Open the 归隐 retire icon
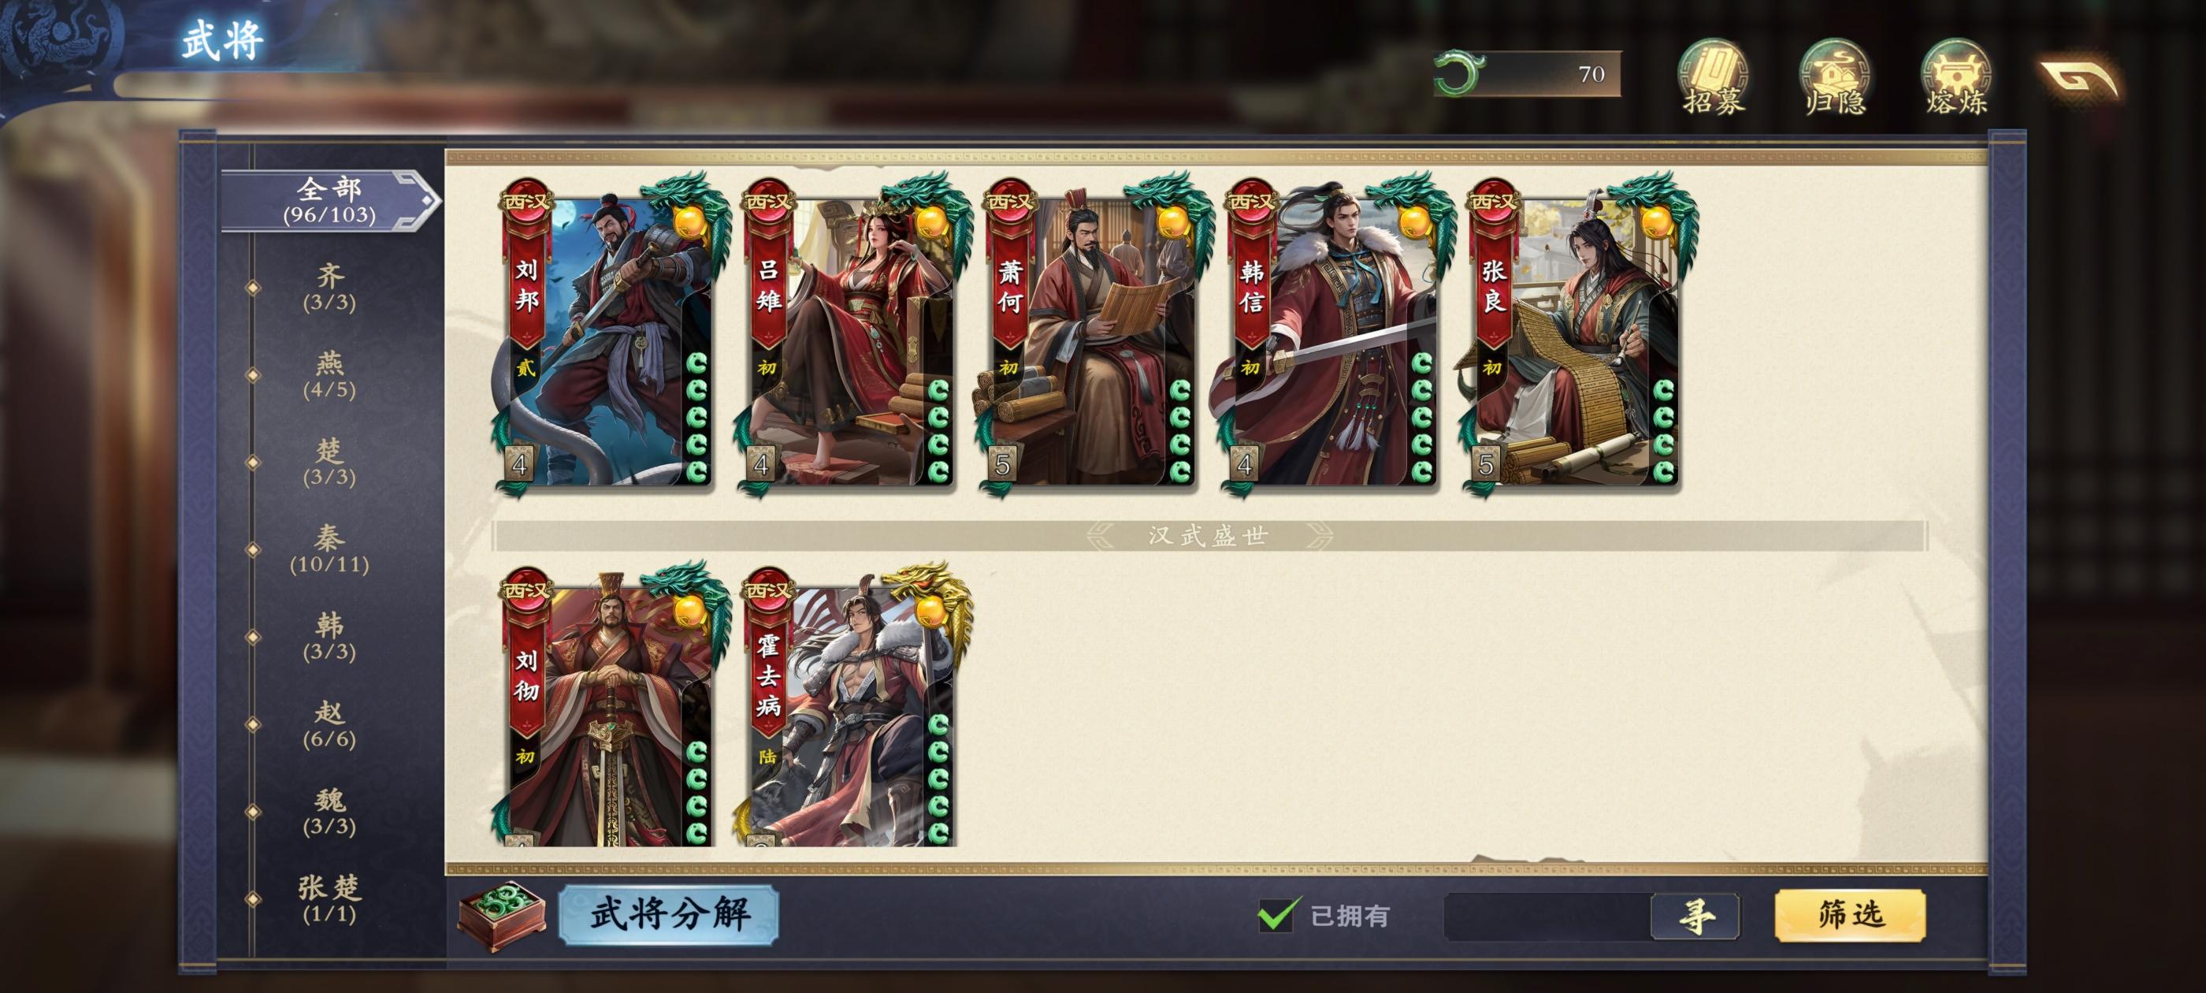This screenshot has width=2206, height=993. [x=1833, y=77]
